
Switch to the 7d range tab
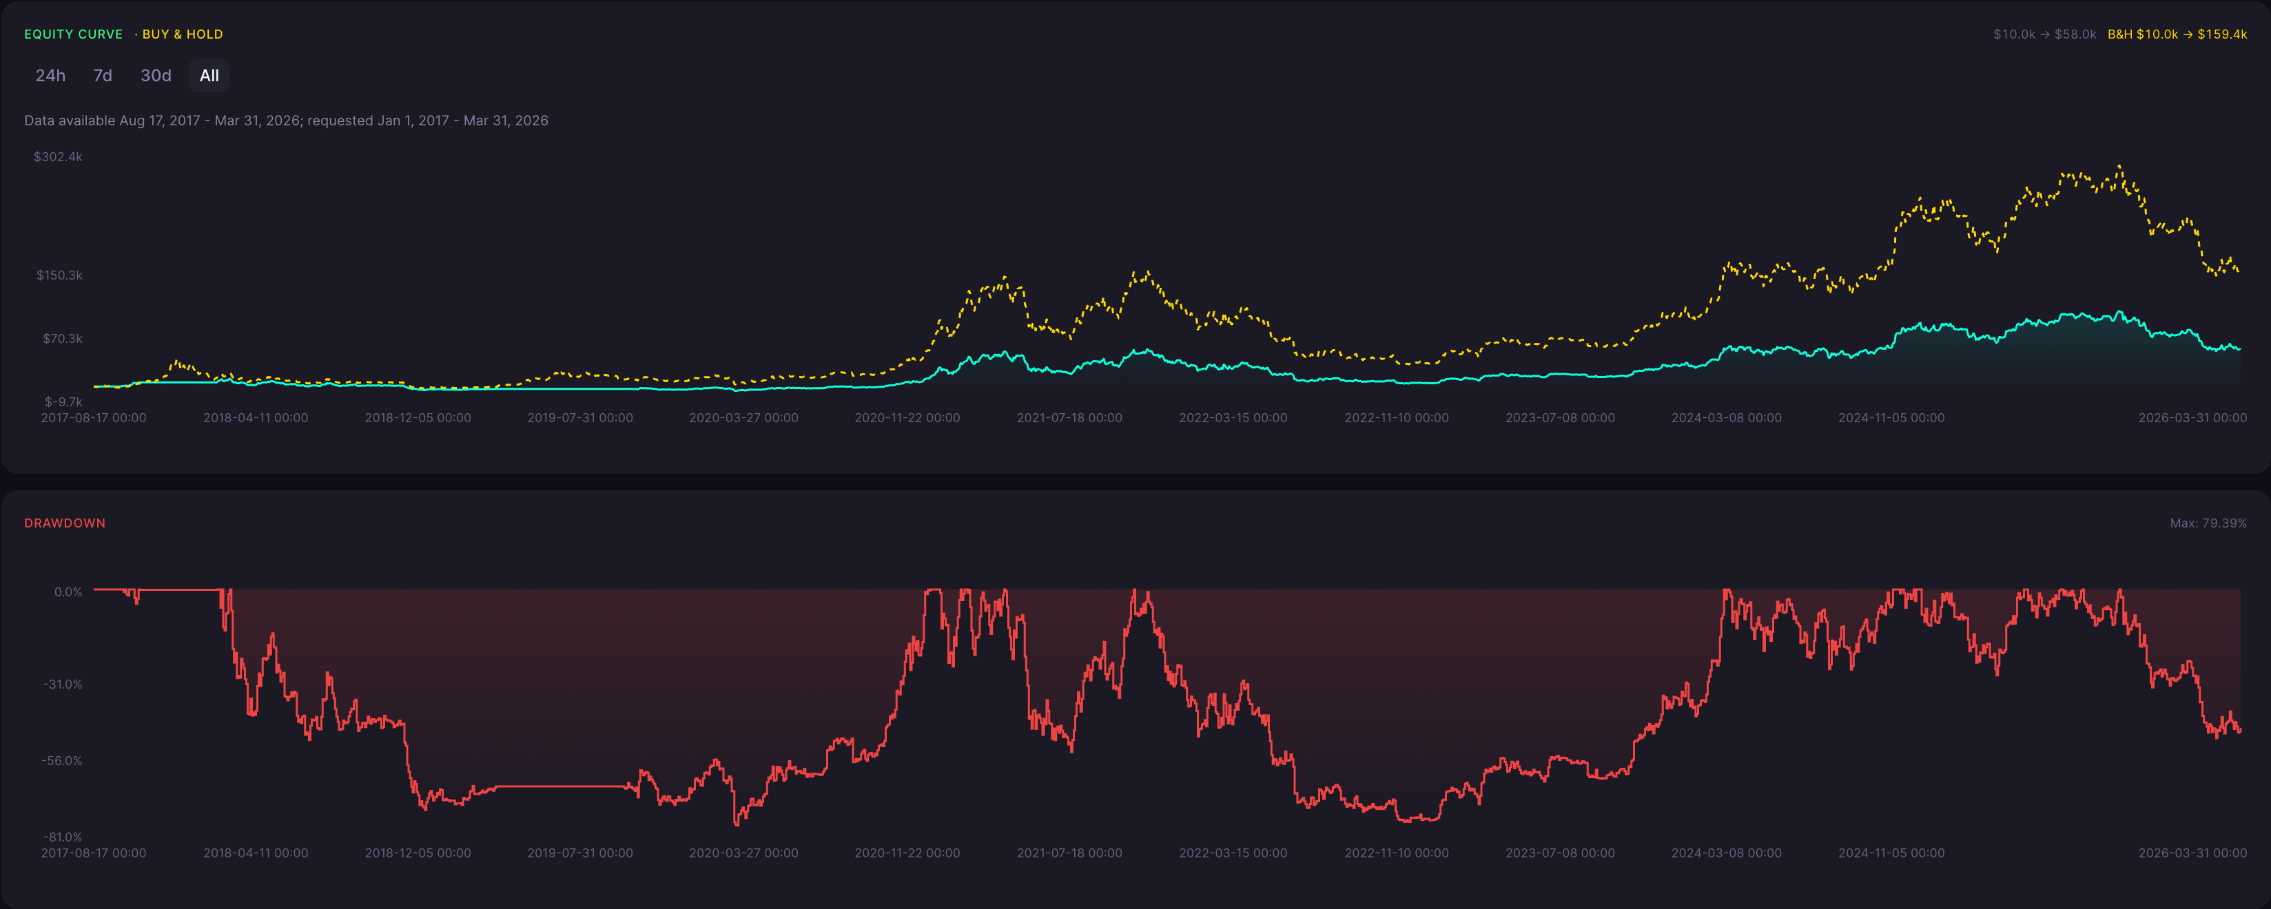tap(103, 76)
